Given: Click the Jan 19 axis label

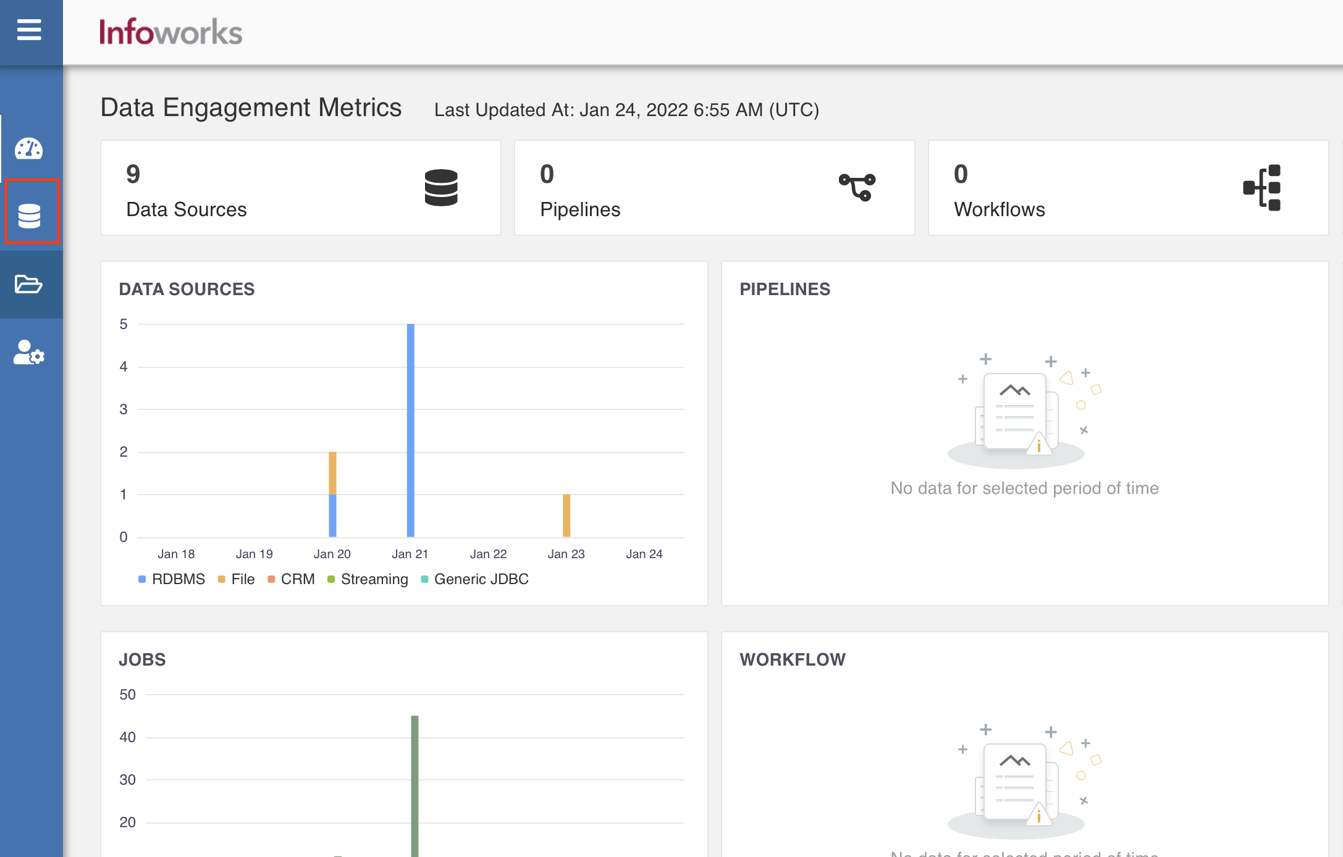Looking at the screenshot, I should click(254, 554).
